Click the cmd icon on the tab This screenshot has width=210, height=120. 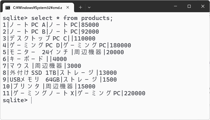[8, 8]
